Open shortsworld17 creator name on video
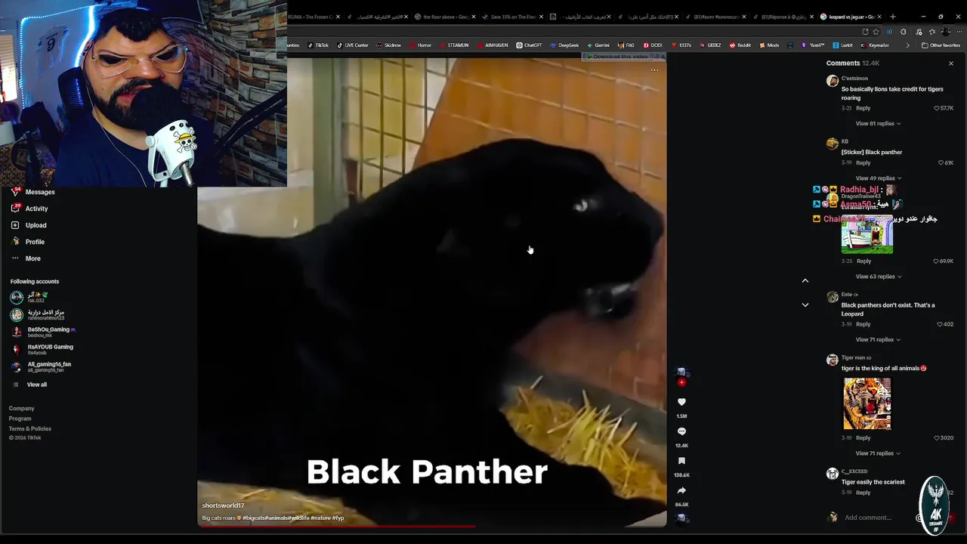The image size is (967, 544). point(223,505)
